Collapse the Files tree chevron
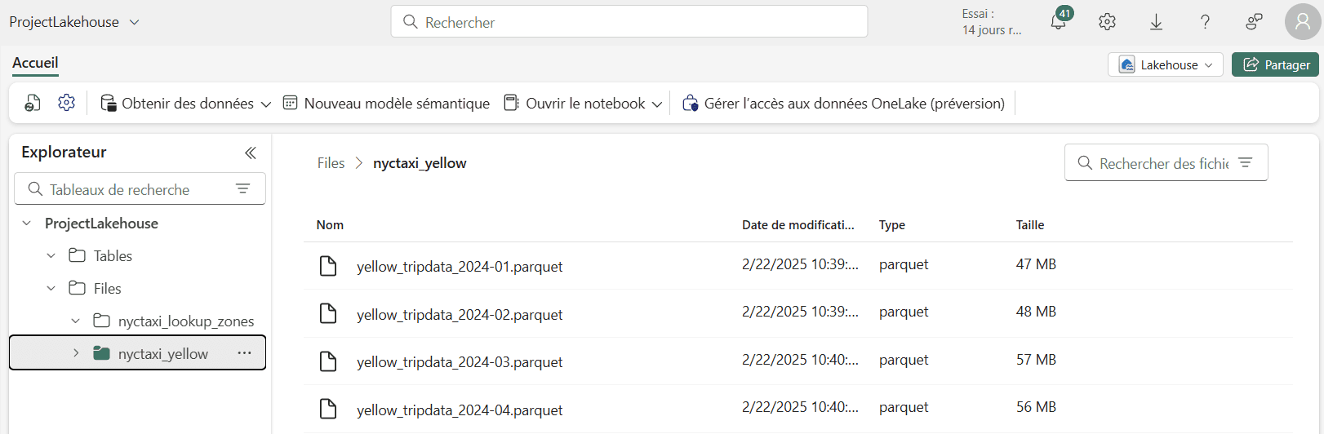Image resolution: width=1324 pixels, height=434 pixels. point(51,288)
